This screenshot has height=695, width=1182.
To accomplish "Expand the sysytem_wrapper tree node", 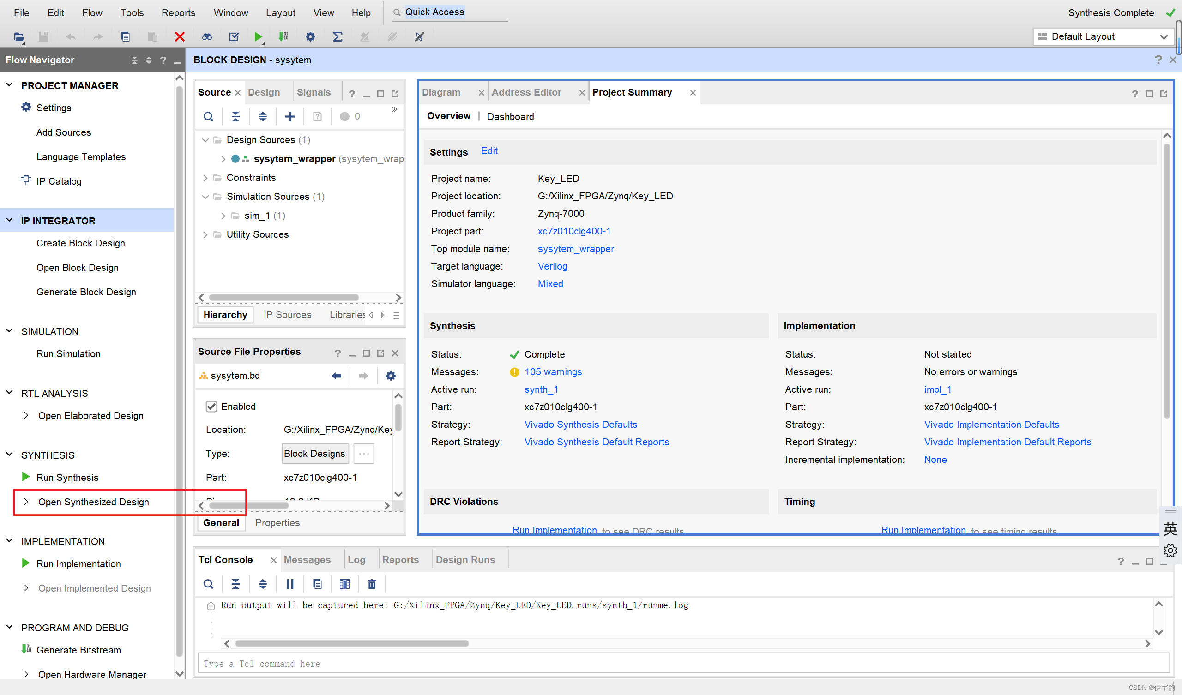I will coord(223,159).
